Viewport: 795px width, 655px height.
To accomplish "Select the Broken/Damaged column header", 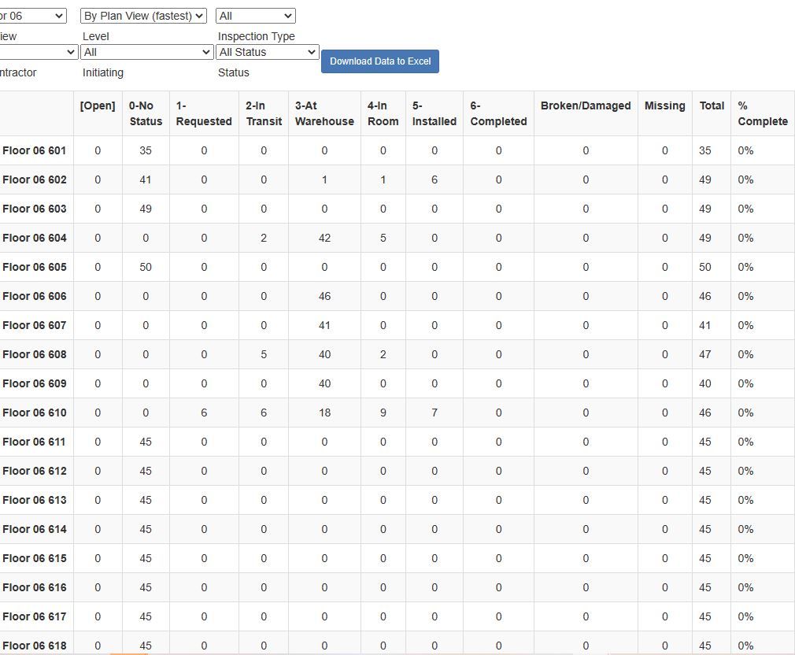I will (586, 105).
